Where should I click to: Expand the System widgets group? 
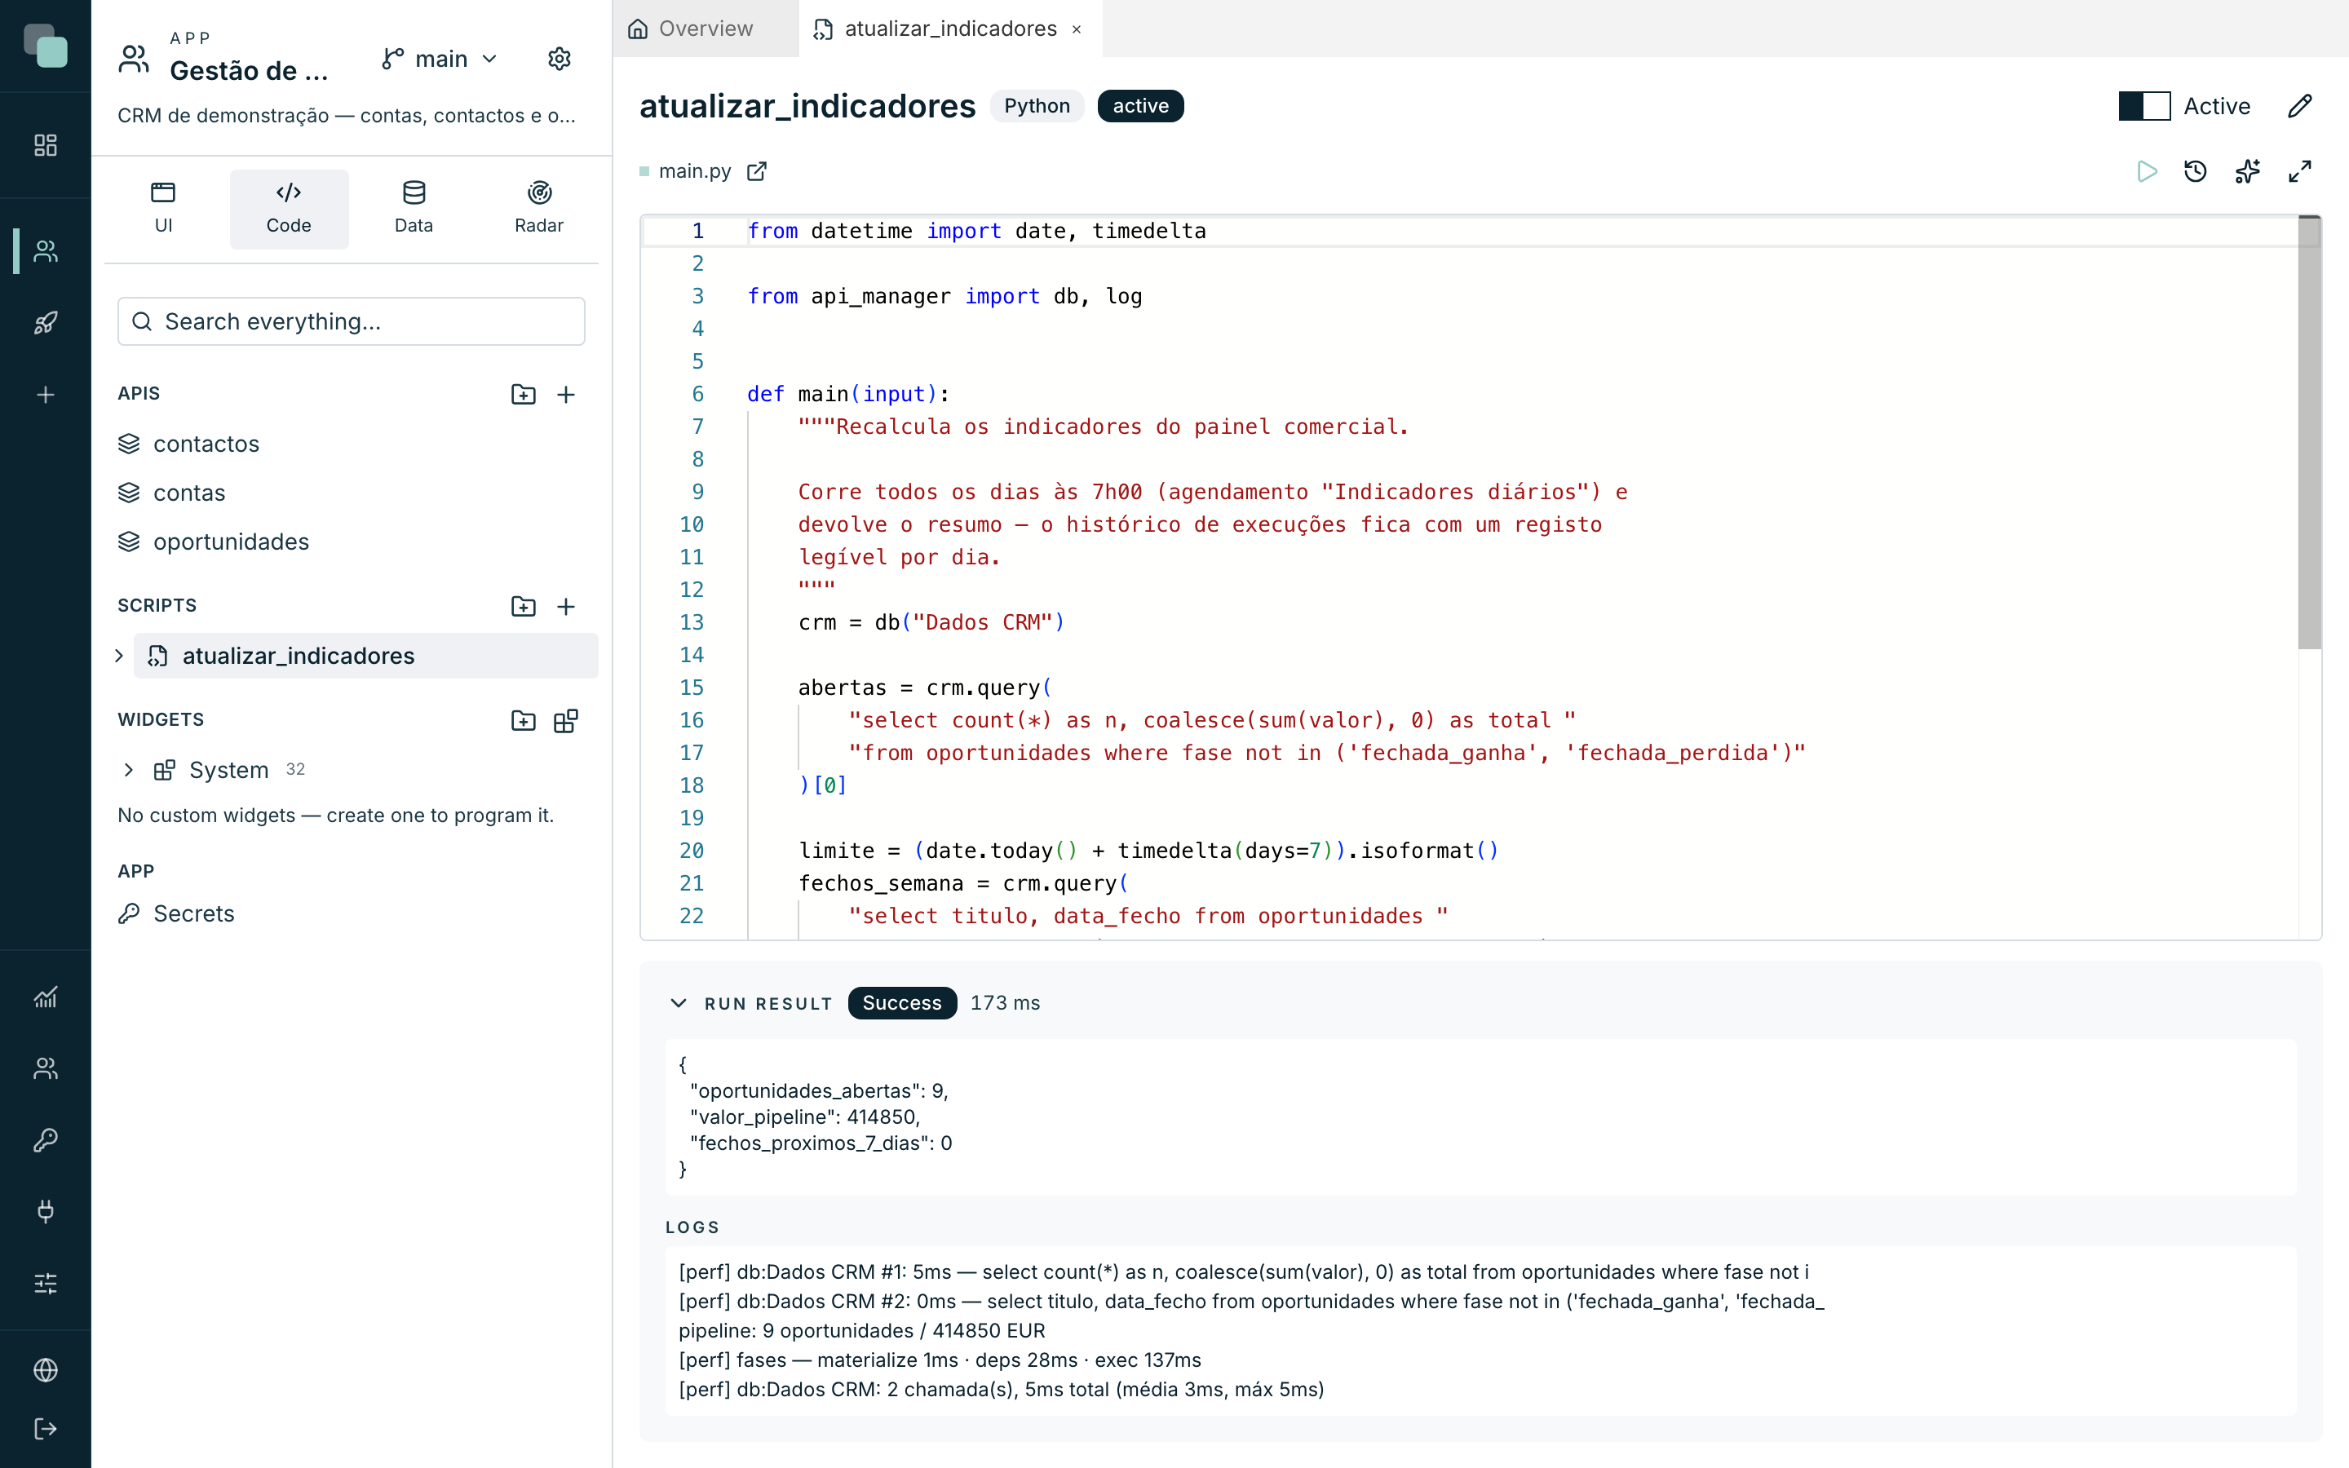[129, 770]
